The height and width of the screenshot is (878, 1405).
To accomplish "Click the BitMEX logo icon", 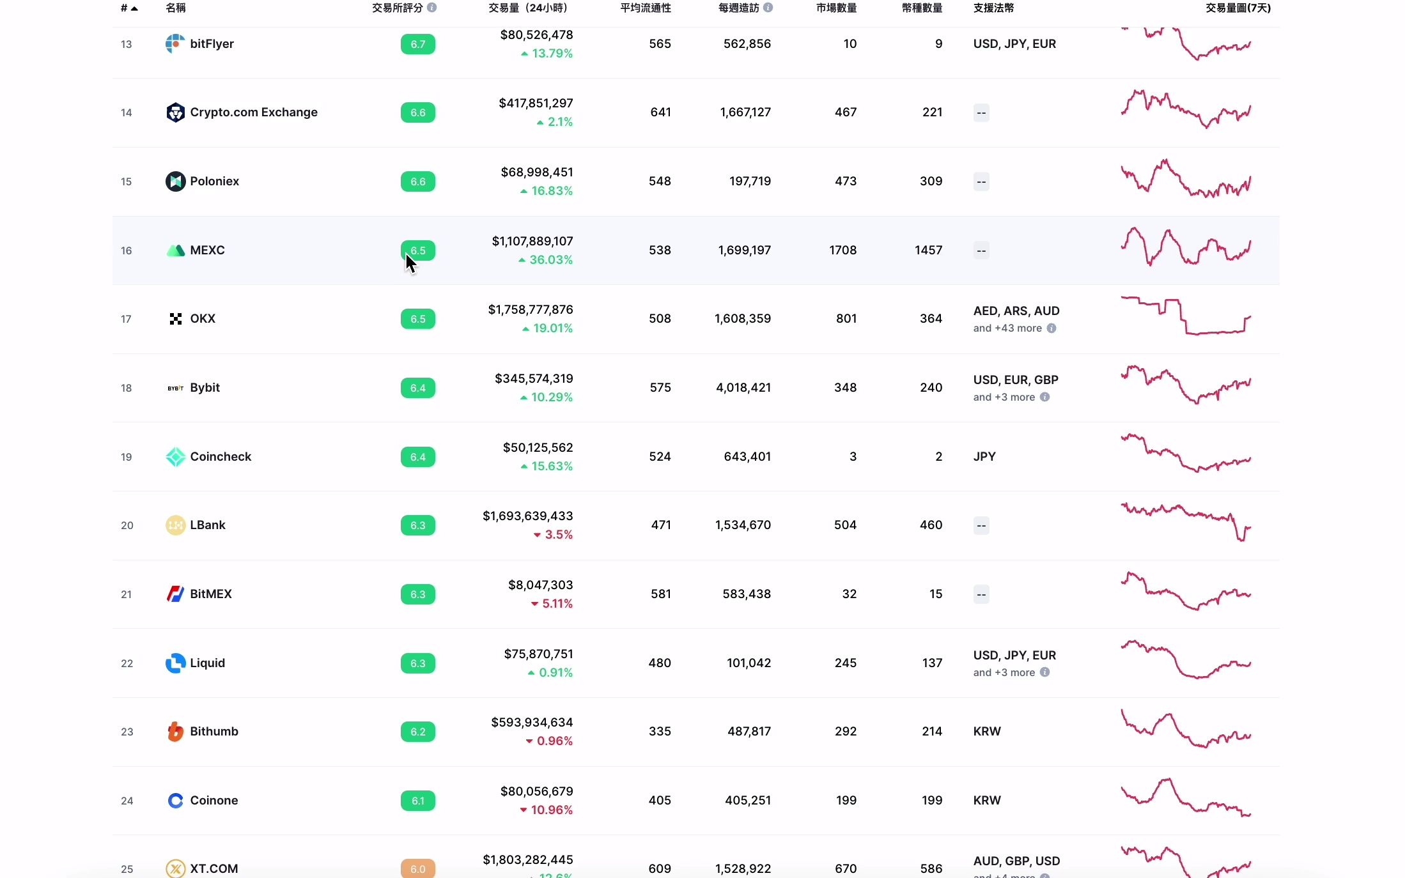I will click(175, 594).
